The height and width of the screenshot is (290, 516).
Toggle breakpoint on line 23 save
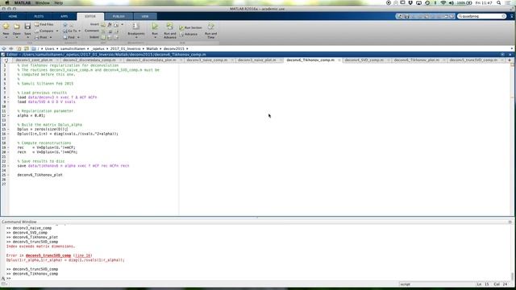[8, 166]
